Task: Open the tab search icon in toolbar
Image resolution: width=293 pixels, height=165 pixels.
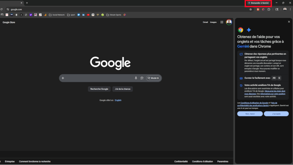Action: click(277, 9)
